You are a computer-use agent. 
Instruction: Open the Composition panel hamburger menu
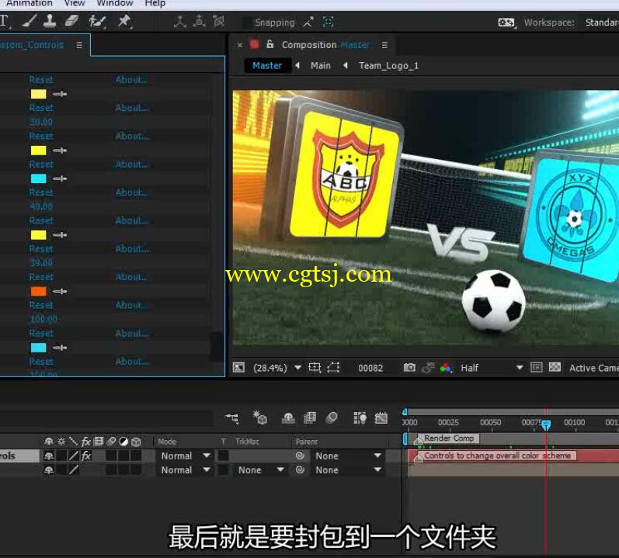[384, 45]
